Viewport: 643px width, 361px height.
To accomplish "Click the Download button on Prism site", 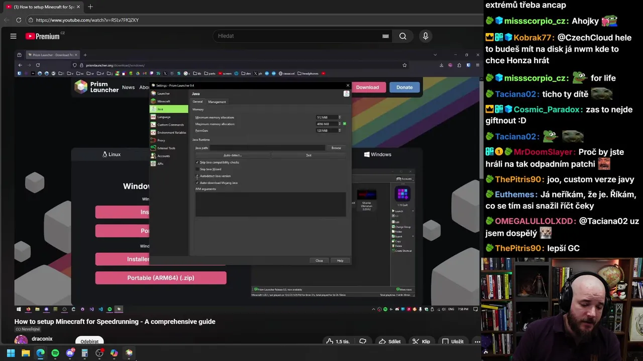I will [x=367, y=87].
